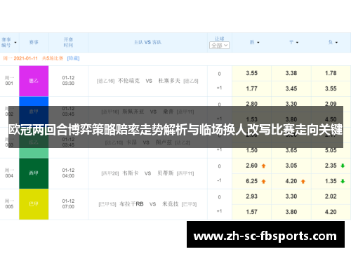Select handicap win odds 6.25 for match 004

[x=251, y=181]
